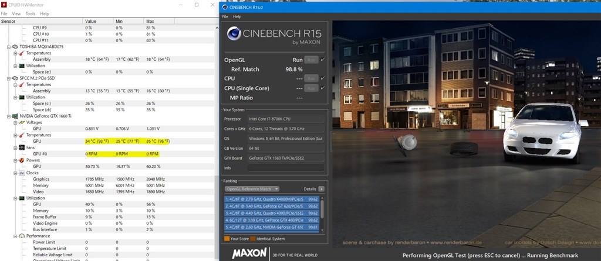The height and width of the screenshot is (261, 601).
Task: Maximize the HWMonitor window
Action: click(x=197, y=5)
